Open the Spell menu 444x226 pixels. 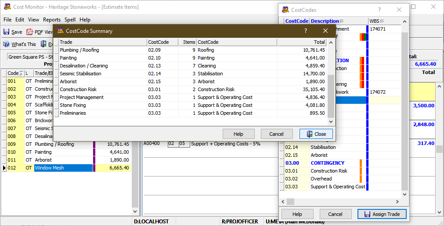click(x=70, y=20)
